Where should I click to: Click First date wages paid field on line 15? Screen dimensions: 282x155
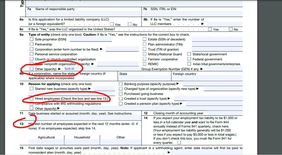[207, 152]
